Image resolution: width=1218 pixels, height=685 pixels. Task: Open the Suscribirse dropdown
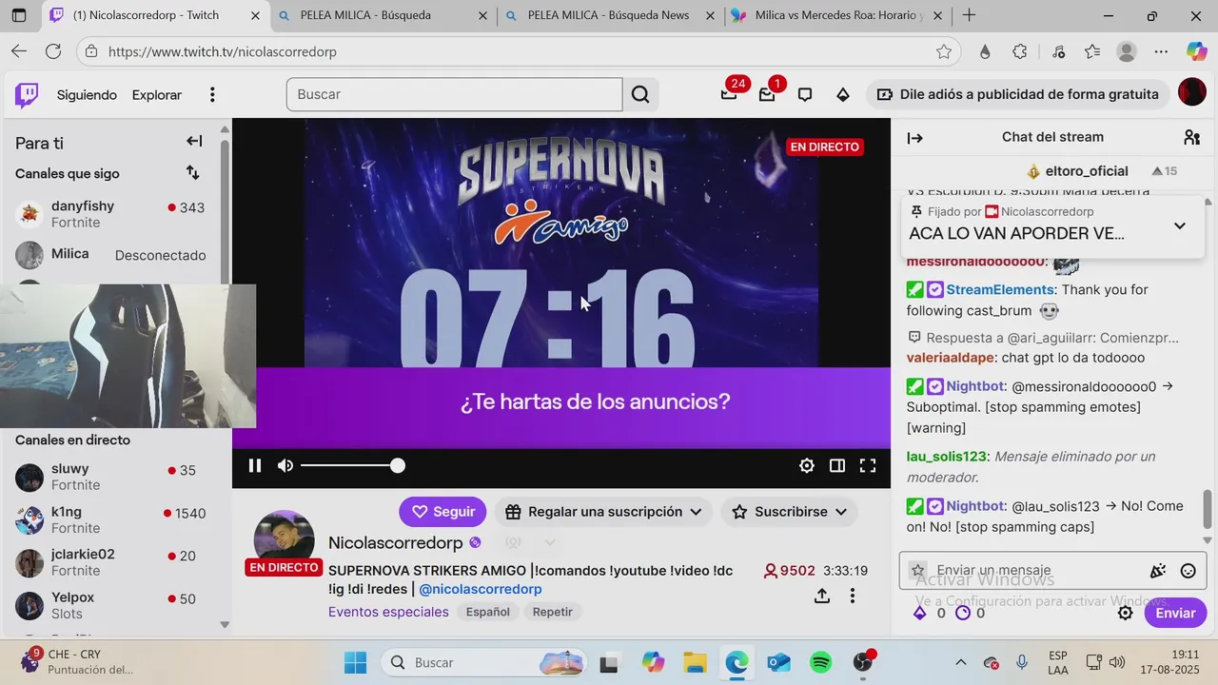(789, 512)
